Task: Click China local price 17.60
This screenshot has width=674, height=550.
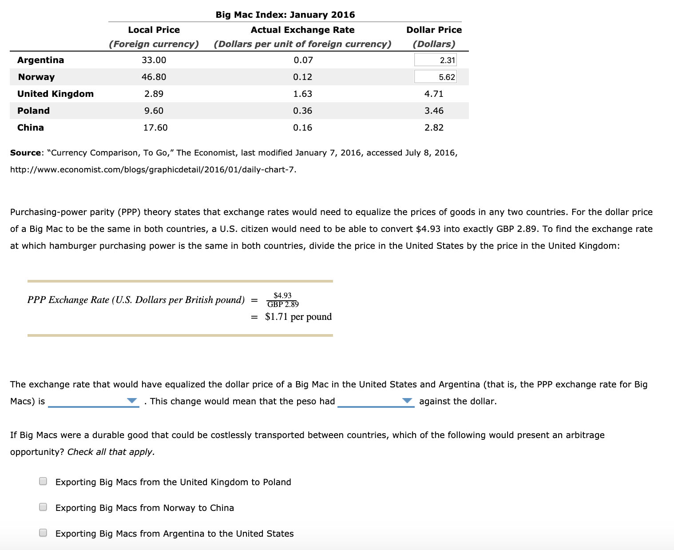Action: tap(155, 128)
